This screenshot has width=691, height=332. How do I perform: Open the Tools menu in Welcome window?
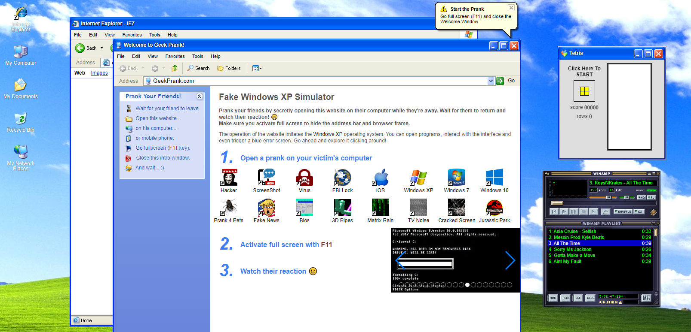click(x=197, y=56)
